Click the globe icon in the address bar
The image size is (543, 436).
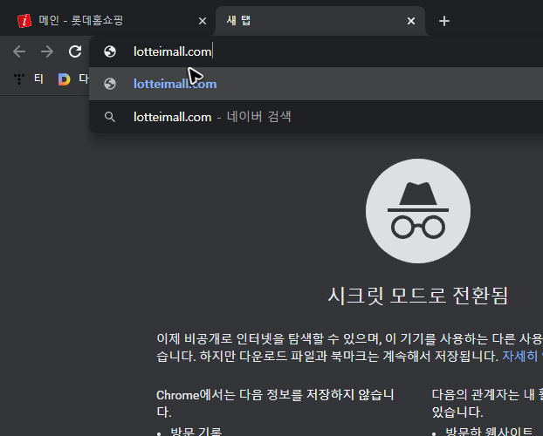click(110, 52)
